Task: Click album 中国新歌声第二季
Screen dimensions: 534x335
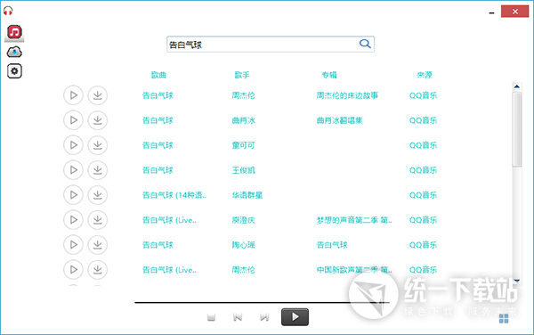Action: tap(354, 270)
